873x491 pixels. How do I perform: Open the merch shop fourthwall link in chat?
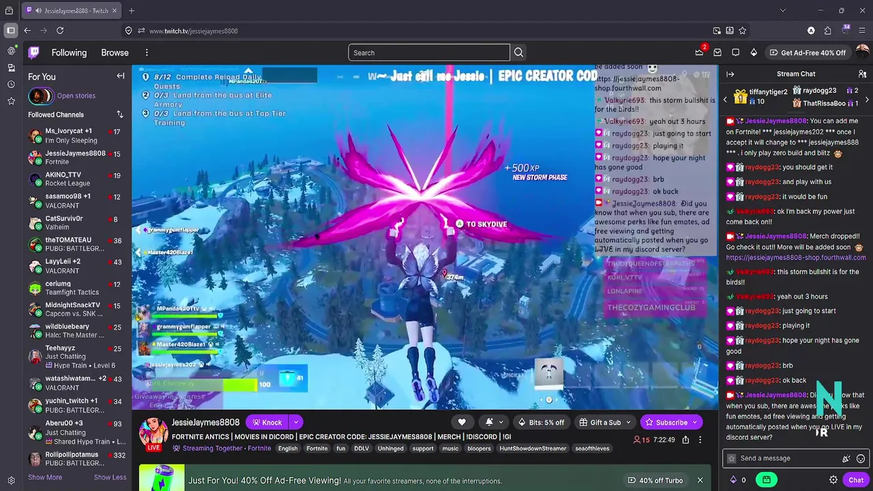pos(796,258)
